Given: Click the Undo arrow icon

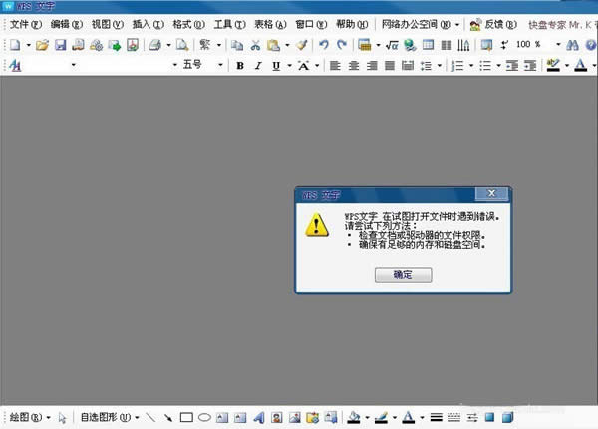Looking at the screenshot, I should [x=324, y=45].
